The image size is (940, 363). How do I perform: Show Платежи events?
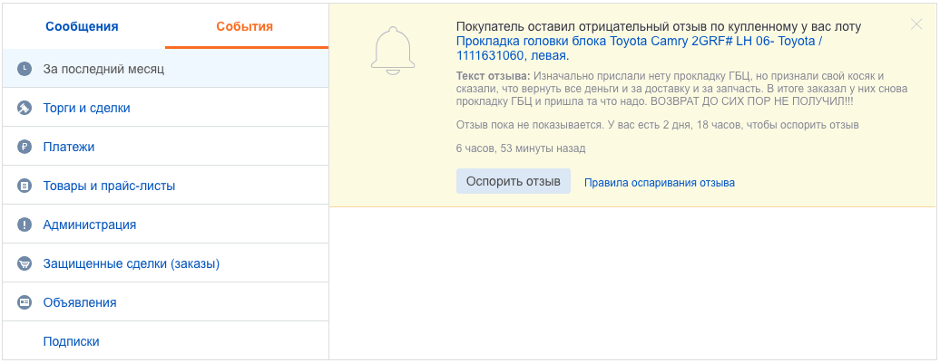click(x=69, y=147)
